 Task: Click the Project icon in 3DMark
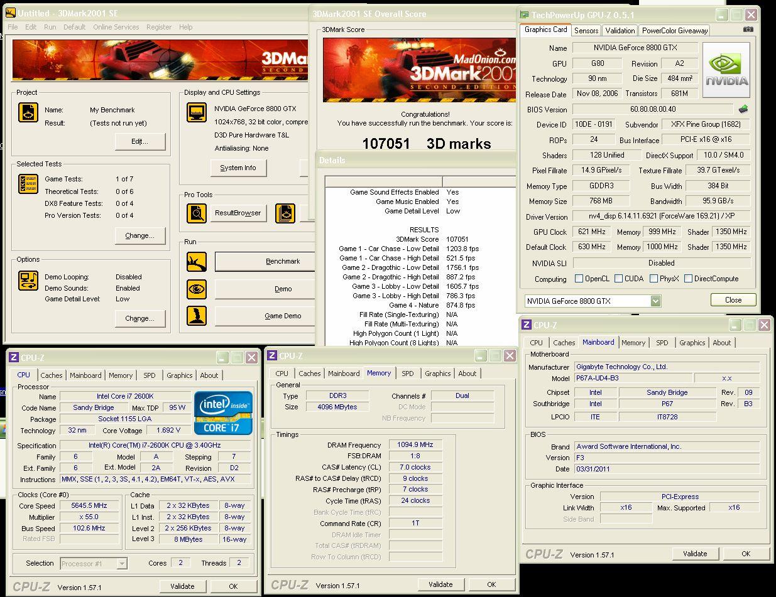coord(28,112)
